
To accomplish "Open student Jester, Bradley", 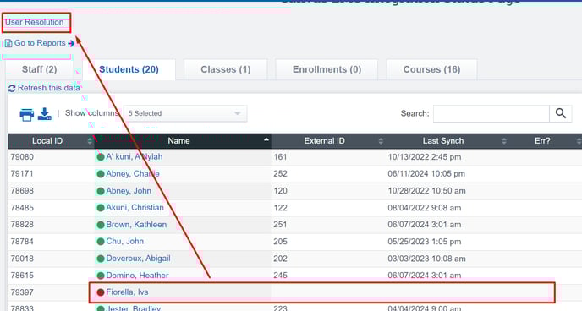I will [x=134, y=308].
